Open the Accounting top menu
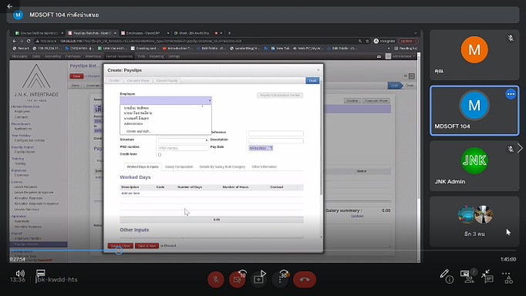The width and height of the screenshot is (526, 296). tap(52, 56)
